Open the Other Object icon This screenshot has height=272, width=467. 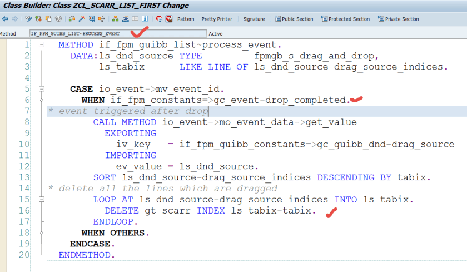(x=48, y=19)
